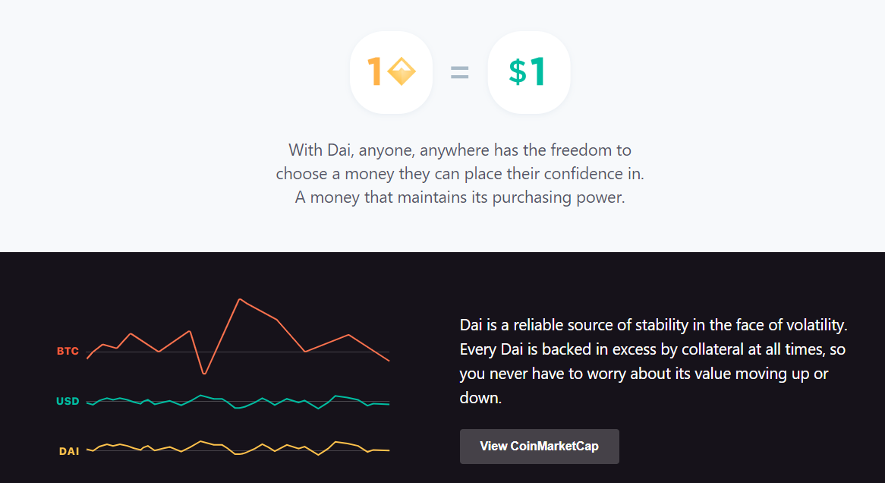Viewport: 885px width, 483px height.
Task: Click the green USD price line
Action: point(238,402)
